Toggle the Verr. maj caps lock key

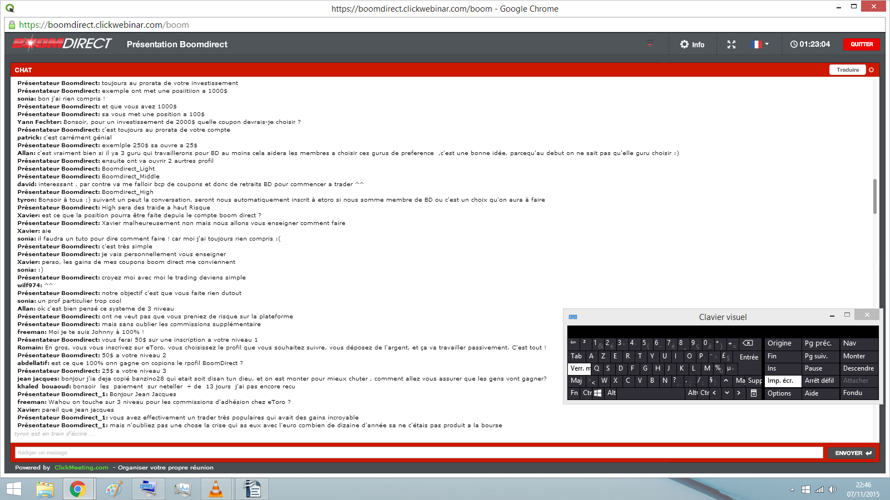(x=579, y=368)
